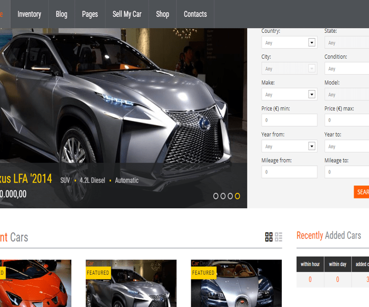Image resolution: width=369 pixels, height=307 pixels.
Task: Open the Year from dropdown
Action: [x=289, y=146]
